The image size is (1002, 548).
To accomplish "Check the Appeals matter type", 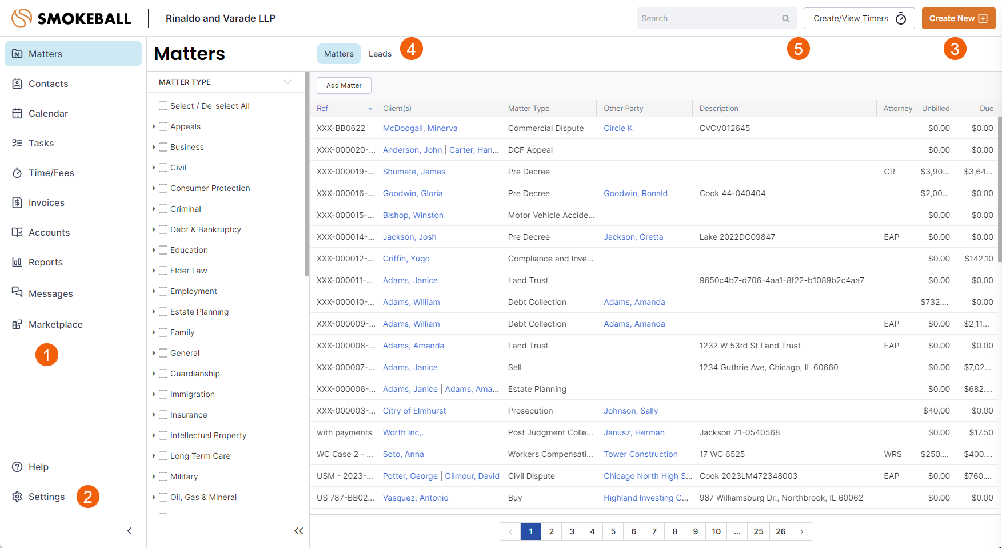I will pos(163,126).
